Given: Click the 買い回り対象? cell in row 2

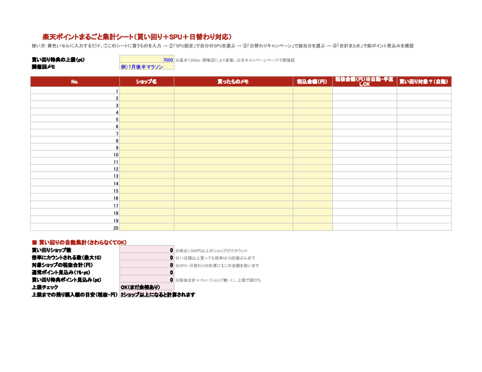Looking at the screenshot, I should (x=424, y=98).
